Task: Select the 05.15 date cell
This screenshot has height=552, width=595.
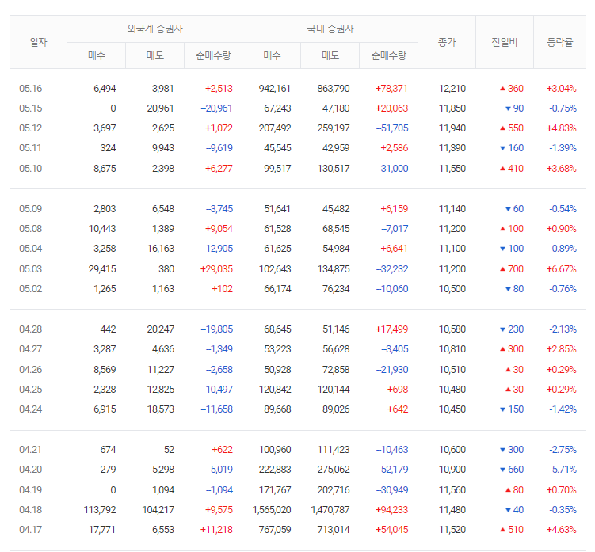Action: click(31, 108)
